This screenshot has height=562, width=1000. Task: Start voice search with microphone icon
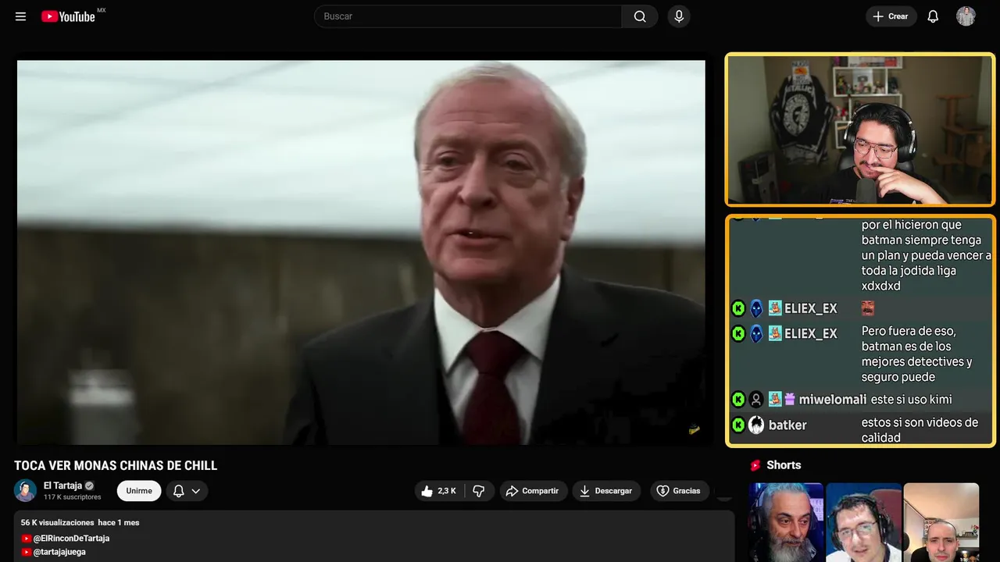pyautogui.click(x=678, y=16)
